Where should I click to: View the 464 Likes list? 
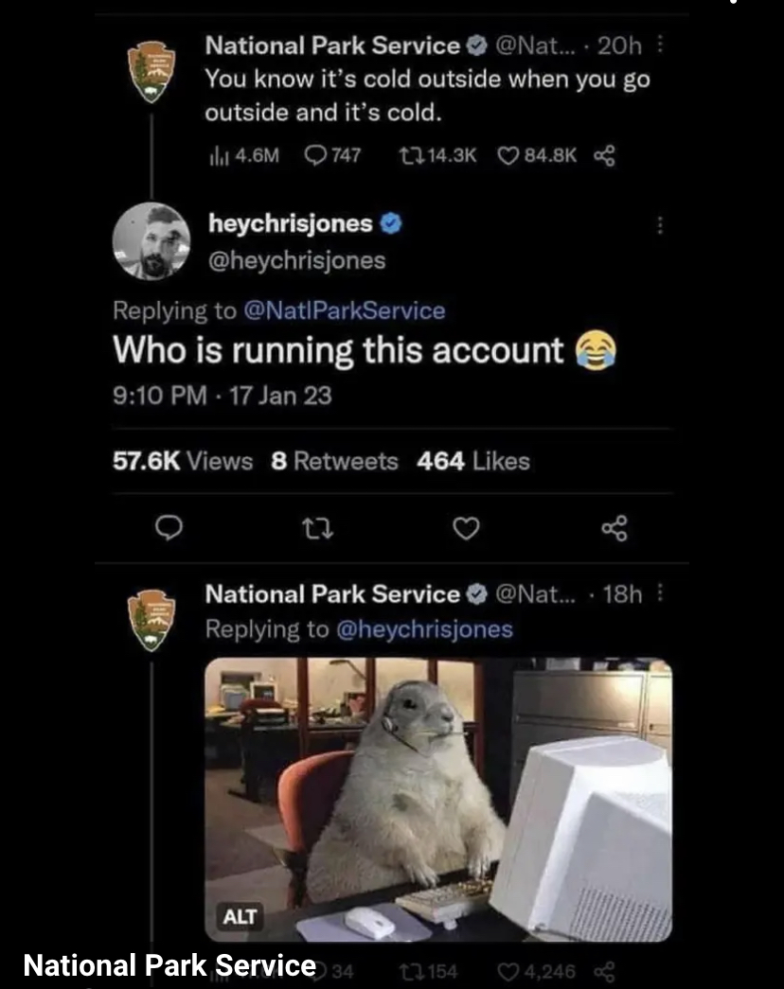(472, 461)
